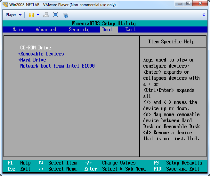Click the Unity mode toolbar icon

coord(65,15)
